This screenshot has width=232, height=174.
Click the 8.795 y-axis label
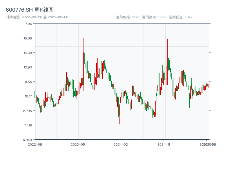click(x=28, y=111)
